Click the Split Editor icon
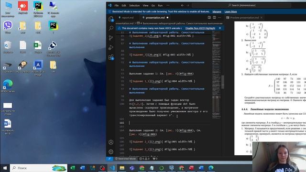 tap(214, 18)
